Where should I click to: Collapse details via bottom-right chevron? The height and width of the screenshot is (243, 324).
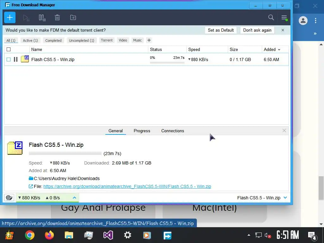point(285,198)
